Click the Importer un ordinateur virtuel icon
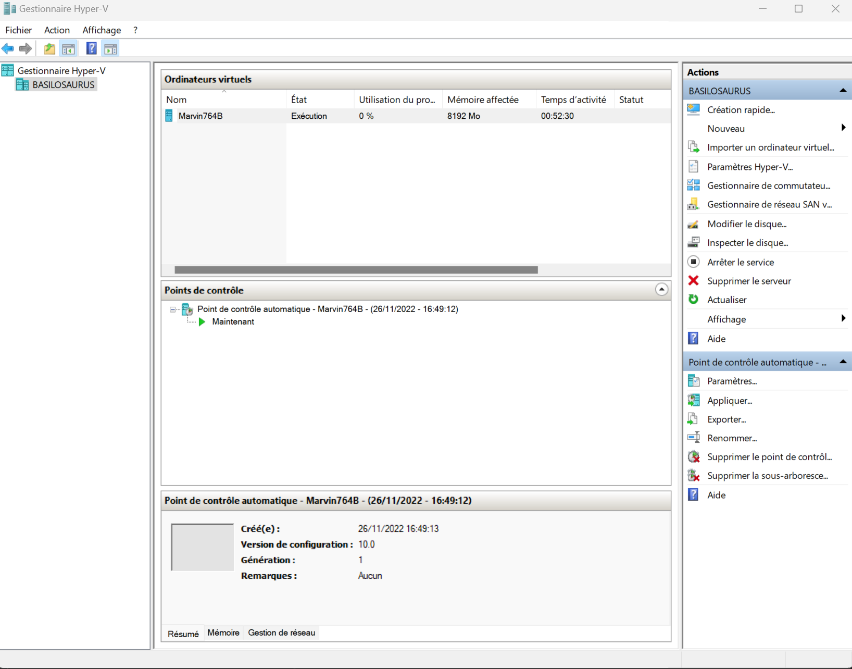The image size is (852, 669). (693, 147)
